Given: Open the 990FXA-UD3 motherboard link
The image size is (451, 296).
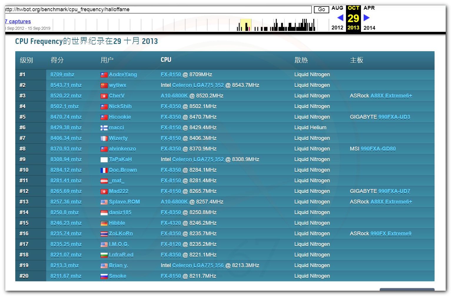Looking at the screenshot, I should 394,117.
